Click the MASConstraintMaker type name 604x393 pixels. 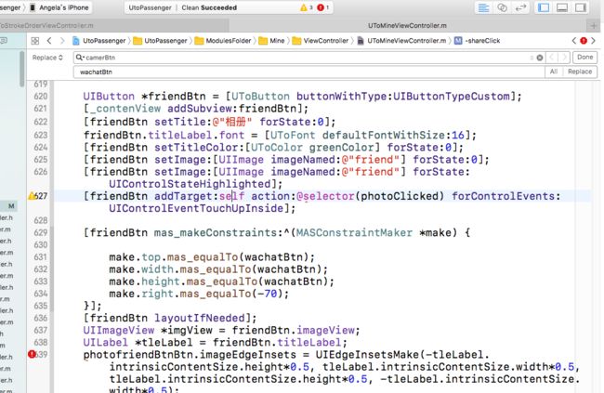click(354, 232)
